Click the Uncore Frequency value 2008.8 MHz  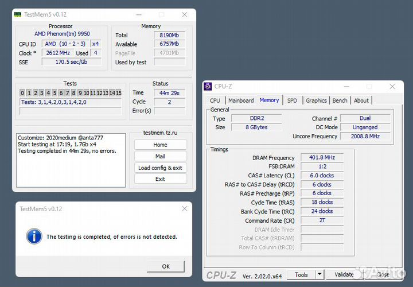point(365,136)
